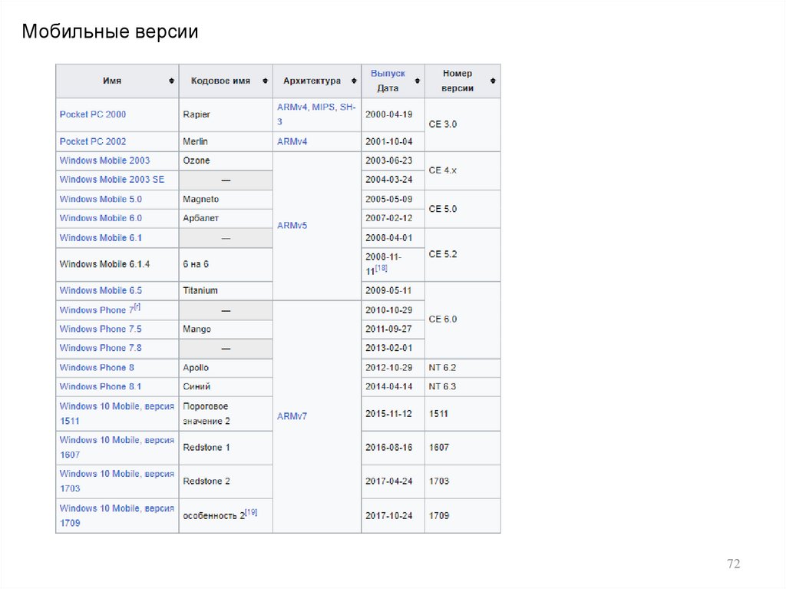786x589 pixels.
Task: Open the Windows Mobile 6.0 link
Action: pos(101,218)
